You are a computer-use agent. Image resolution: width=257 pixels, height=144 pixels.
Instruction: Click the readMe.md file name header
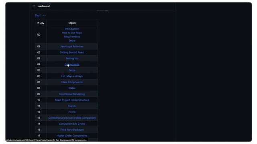(44, 6)
